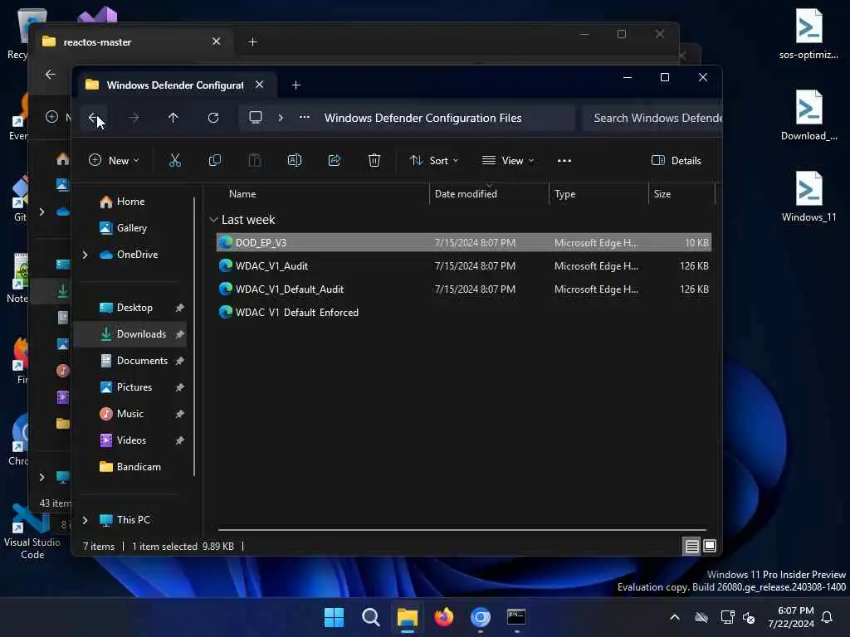This screenshot has height=637, width=850.
Task: Open the sos-optimiz... desktop script icon
Action: click(808, 33)
